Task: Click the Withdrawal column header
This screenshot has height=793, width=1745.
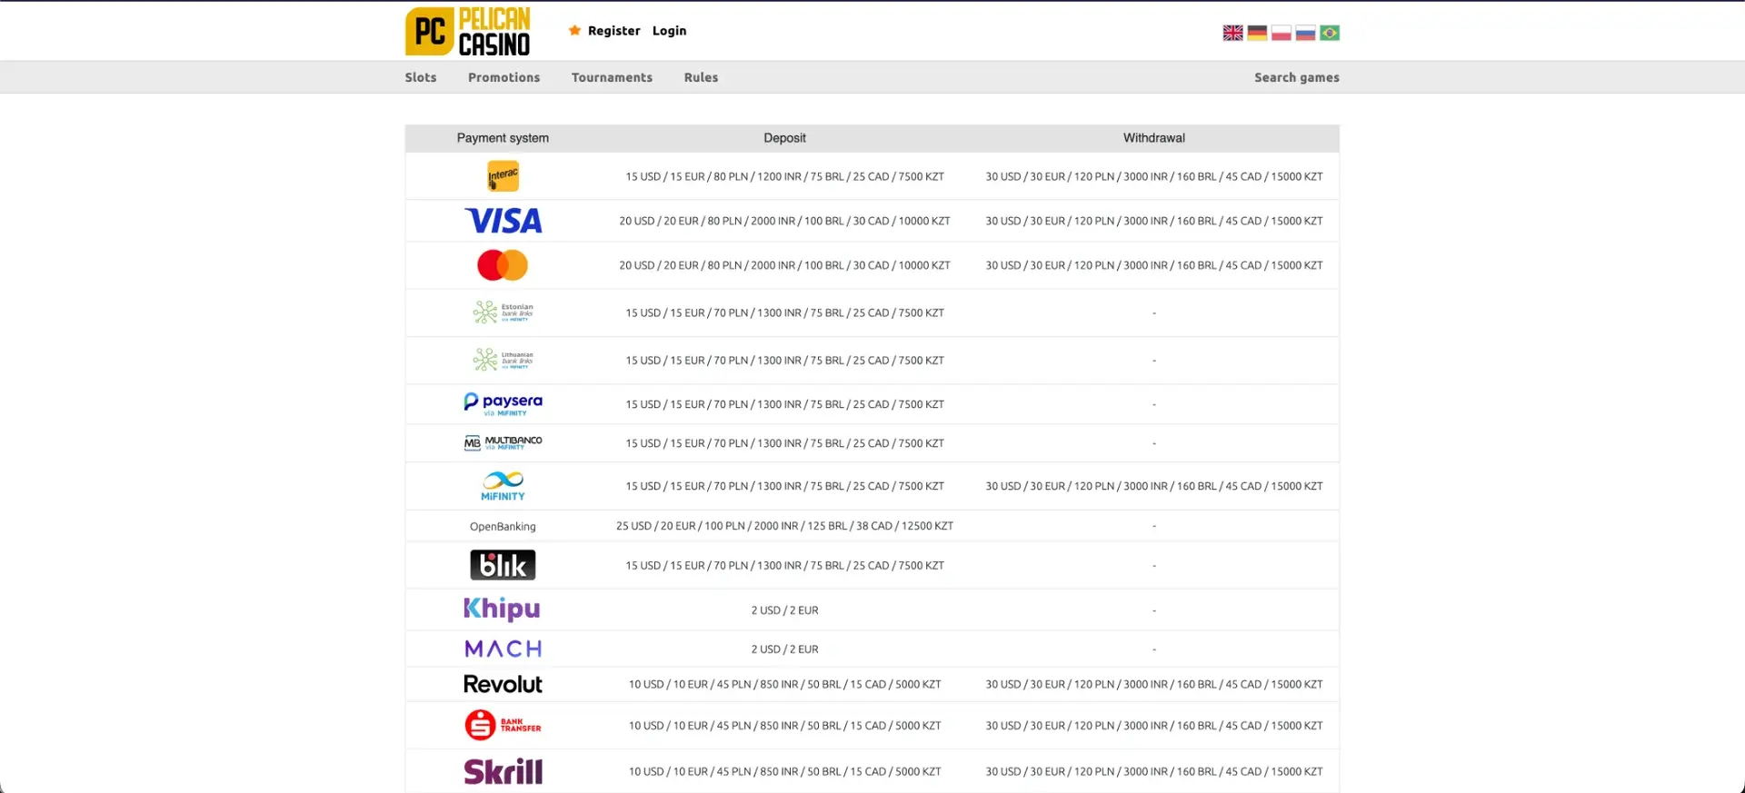Action: [1153, 138]
